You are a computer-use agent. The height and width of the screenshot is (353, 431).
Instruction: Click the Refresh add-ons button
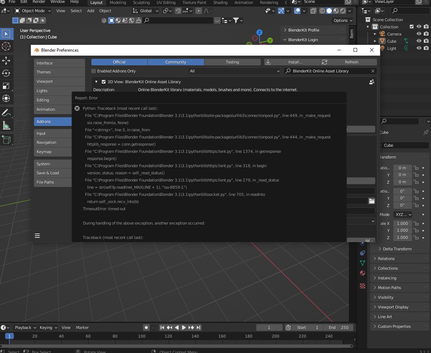tap(347, 62)
